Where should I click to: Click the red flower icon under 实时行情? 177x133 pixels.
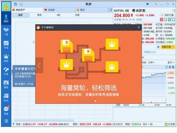pyautogui.click(x=161, y=20)
